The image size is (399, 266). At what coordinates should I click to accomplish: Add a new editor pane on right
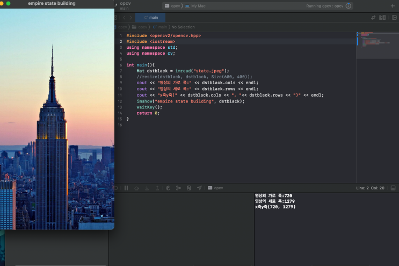click(394, 18)
